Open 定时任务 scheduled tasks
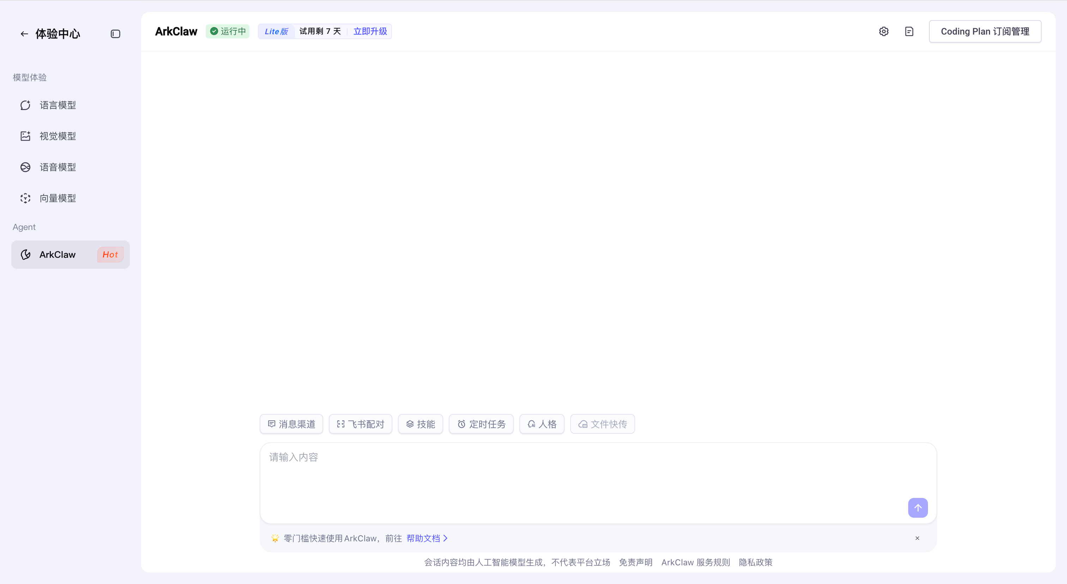Viewport: 1067px width, 584px height. [x=481, y=424]
